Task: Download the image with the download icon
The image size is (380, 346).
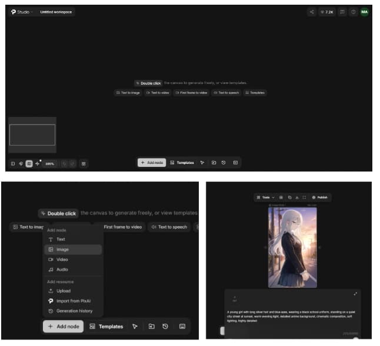Action: pyautogui.click(x=297, y=197)
